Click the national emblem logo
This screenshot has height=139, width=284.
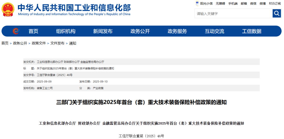tap(8, 9)
